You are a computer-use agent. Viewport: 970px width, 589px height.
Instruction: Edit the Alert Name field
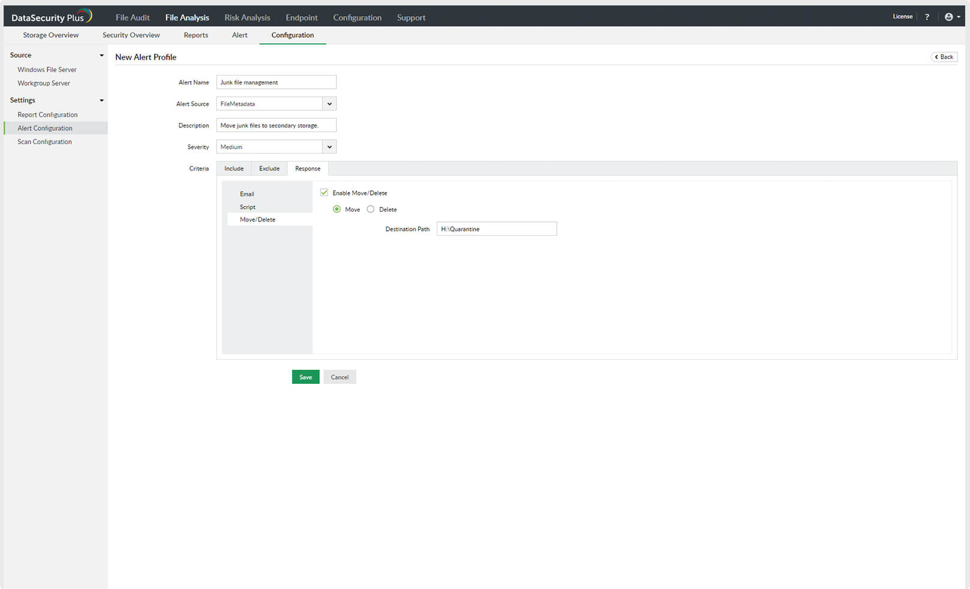(276, 82)
